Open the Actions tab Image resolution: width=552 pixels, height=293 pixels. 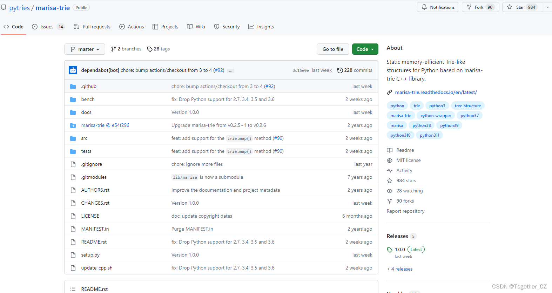click(132, 27)
